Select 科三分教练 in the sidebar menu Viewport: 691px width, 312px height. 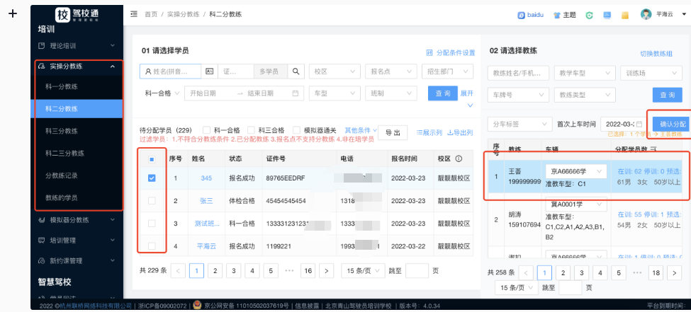[62, 131]
